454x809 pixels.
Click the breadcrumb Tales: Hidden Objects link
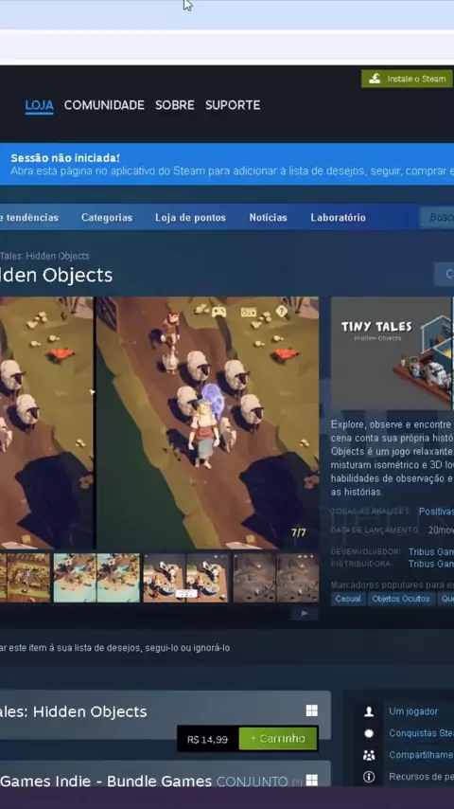pyautogui.click(x=44, y=256)
